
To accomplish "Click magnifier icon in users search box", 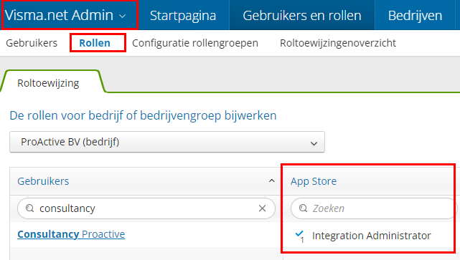I will (x=29, y=208).
